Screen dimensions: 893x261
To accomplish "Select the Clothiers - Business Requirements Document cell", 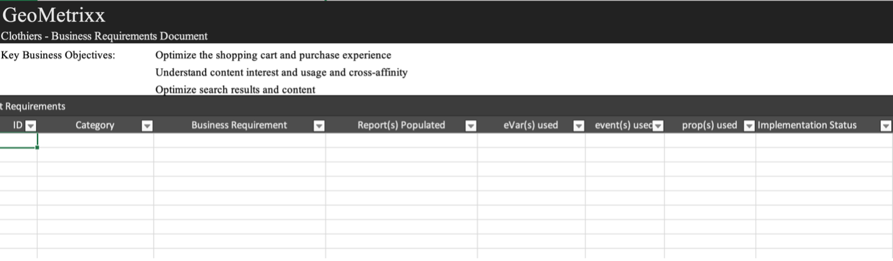I will [x=104, y=36].
